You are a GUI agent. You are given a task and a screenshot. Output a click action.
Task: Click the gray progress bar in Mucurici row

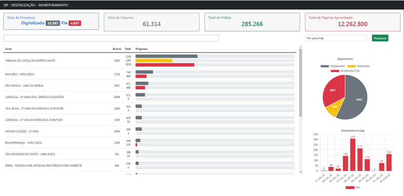[144, 72]
